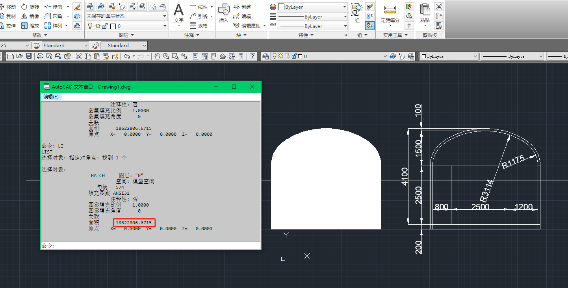
Task: Click the Insert block (插入) icon
Action: click(x=224, y=14)
